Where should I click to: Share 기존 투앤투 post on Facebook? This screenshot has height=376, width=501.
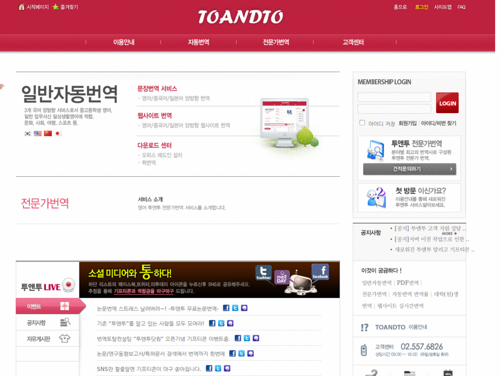click(x=212, y=323)
